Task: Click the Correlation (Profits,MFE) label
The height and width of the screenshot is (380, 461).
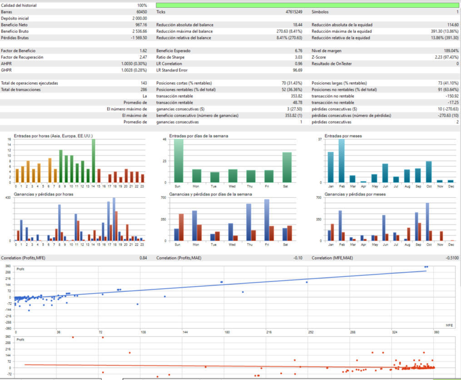Action: click(23, 258)
